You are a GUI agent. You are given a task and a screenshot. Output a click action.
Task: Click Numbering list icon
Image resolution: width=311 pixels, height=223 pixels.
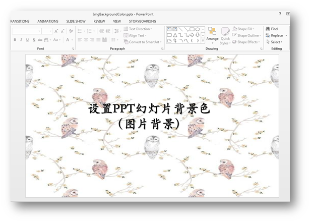pos(89,31)
